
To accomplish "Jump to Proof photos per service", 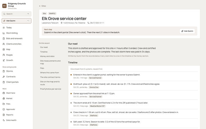I will 51,89.
